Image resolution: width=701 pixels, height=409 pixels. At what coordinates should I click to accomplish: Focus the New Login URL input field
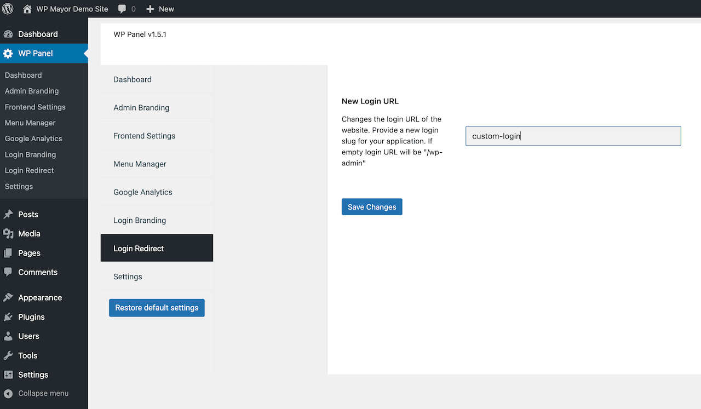coord(573,136)
